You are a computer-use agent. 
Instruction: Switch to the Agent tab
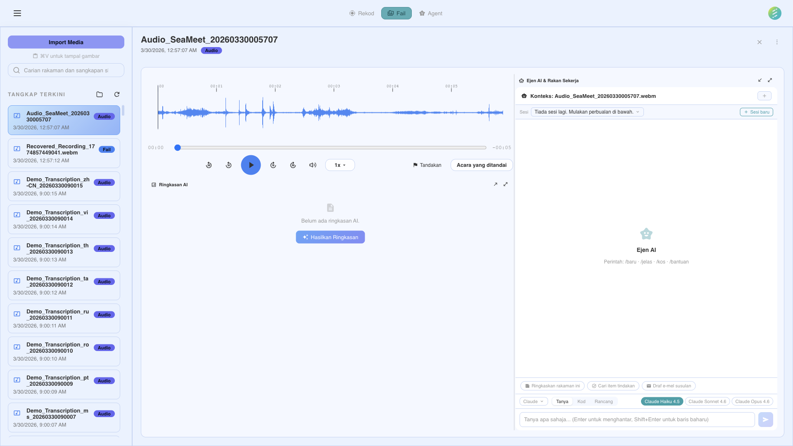(x=431, y=13)
